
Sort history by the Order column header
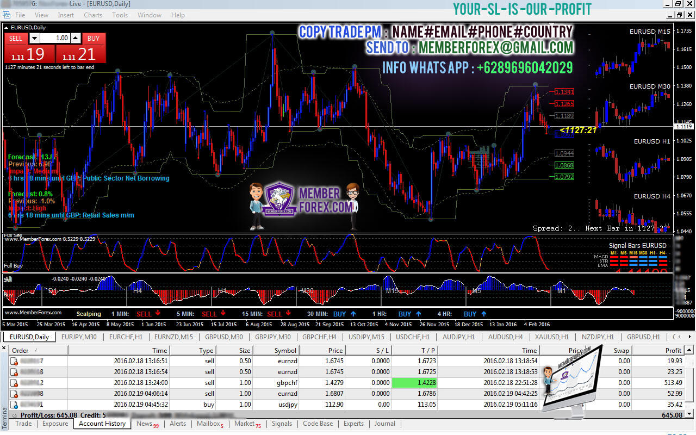coord(38,351)
